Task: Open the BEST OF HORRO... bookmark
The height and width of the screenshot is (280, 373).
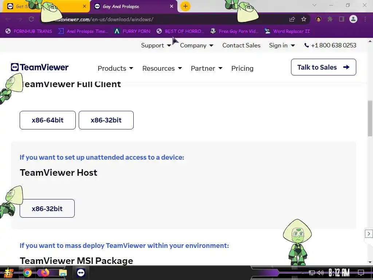Action: click(180, 31)
